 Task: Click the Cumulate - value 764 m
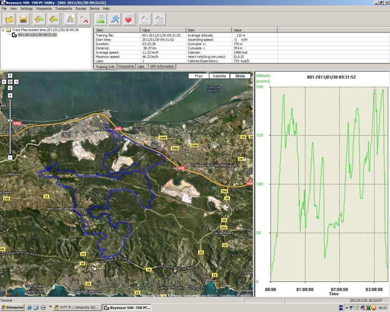tap(238, 48)
